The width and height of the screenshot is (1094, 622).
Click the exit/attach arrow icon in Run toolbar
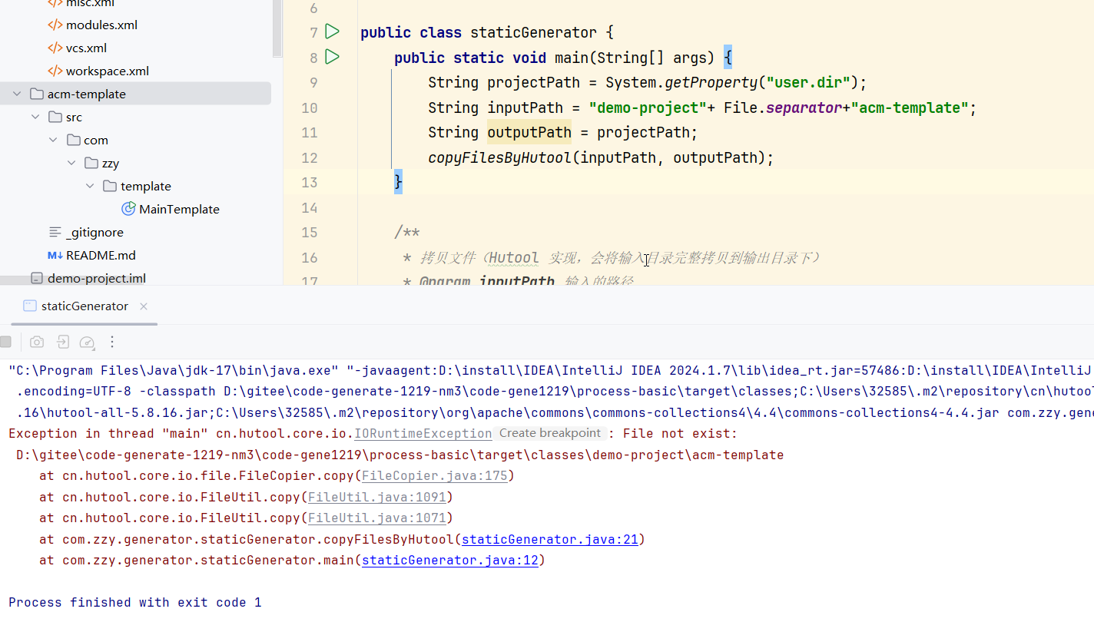(62, 342)
